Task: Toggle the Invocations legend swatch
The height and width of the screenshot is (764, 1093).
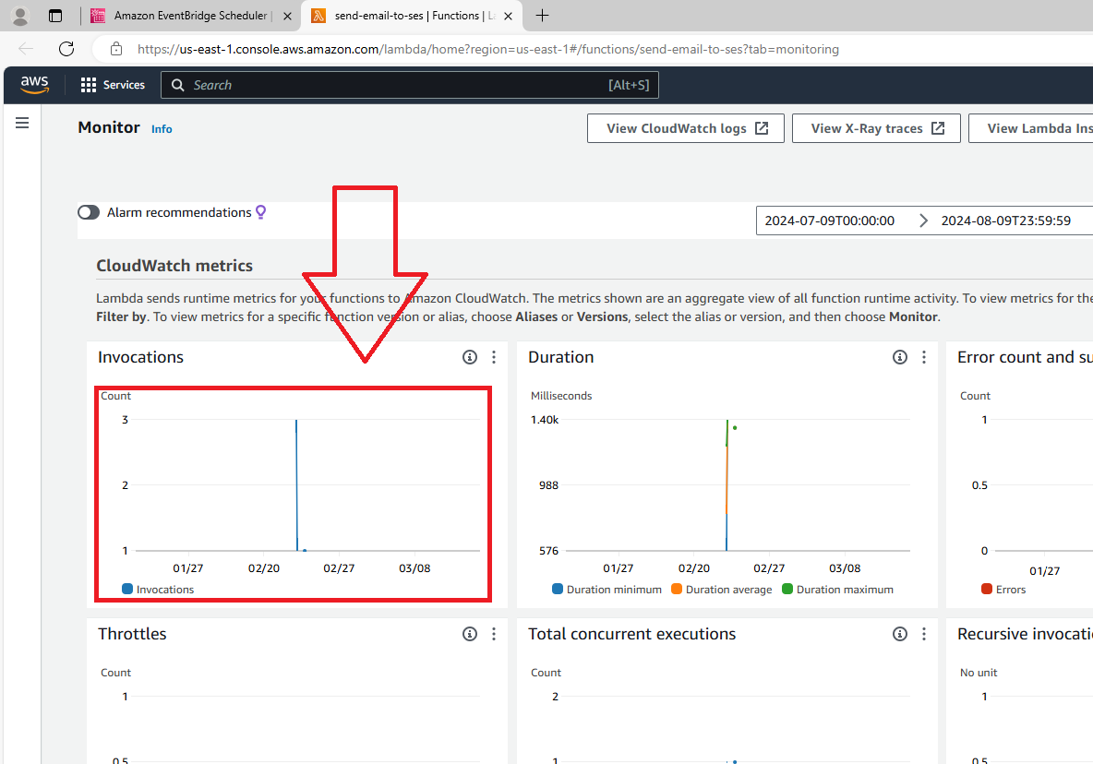Action: [126, 590]
